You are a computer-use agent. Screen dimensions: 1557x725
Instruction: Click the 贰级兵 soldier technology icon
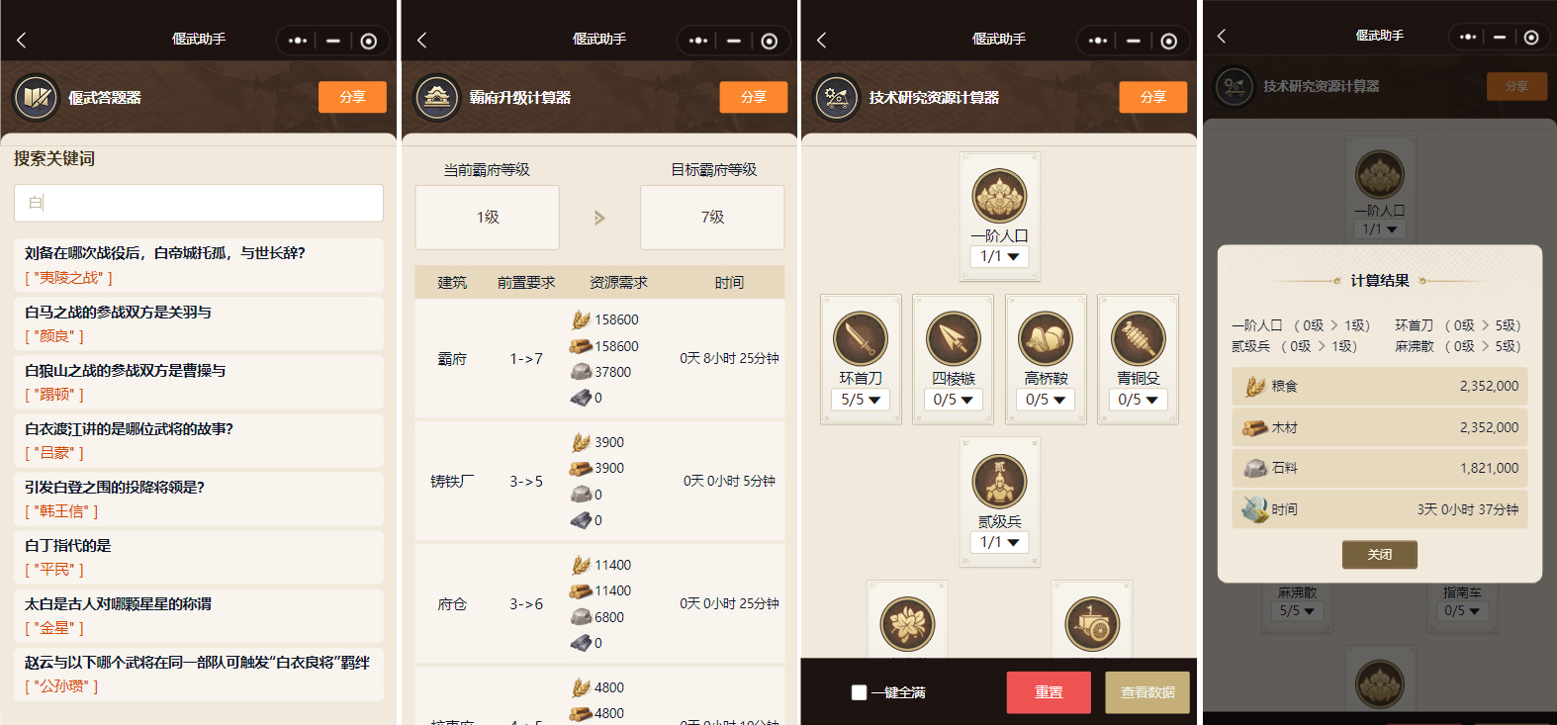coord(1000,482)
